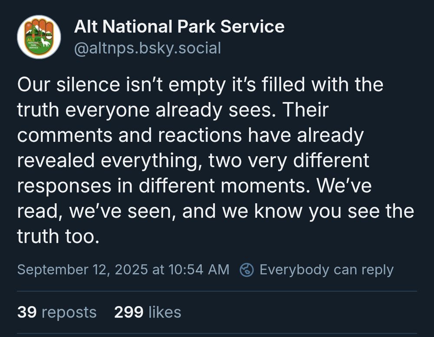Click the word "reposts" beside 39
The height and width of the screenshot is (337, 434).
pyautogui.click(x=69, y=312)
